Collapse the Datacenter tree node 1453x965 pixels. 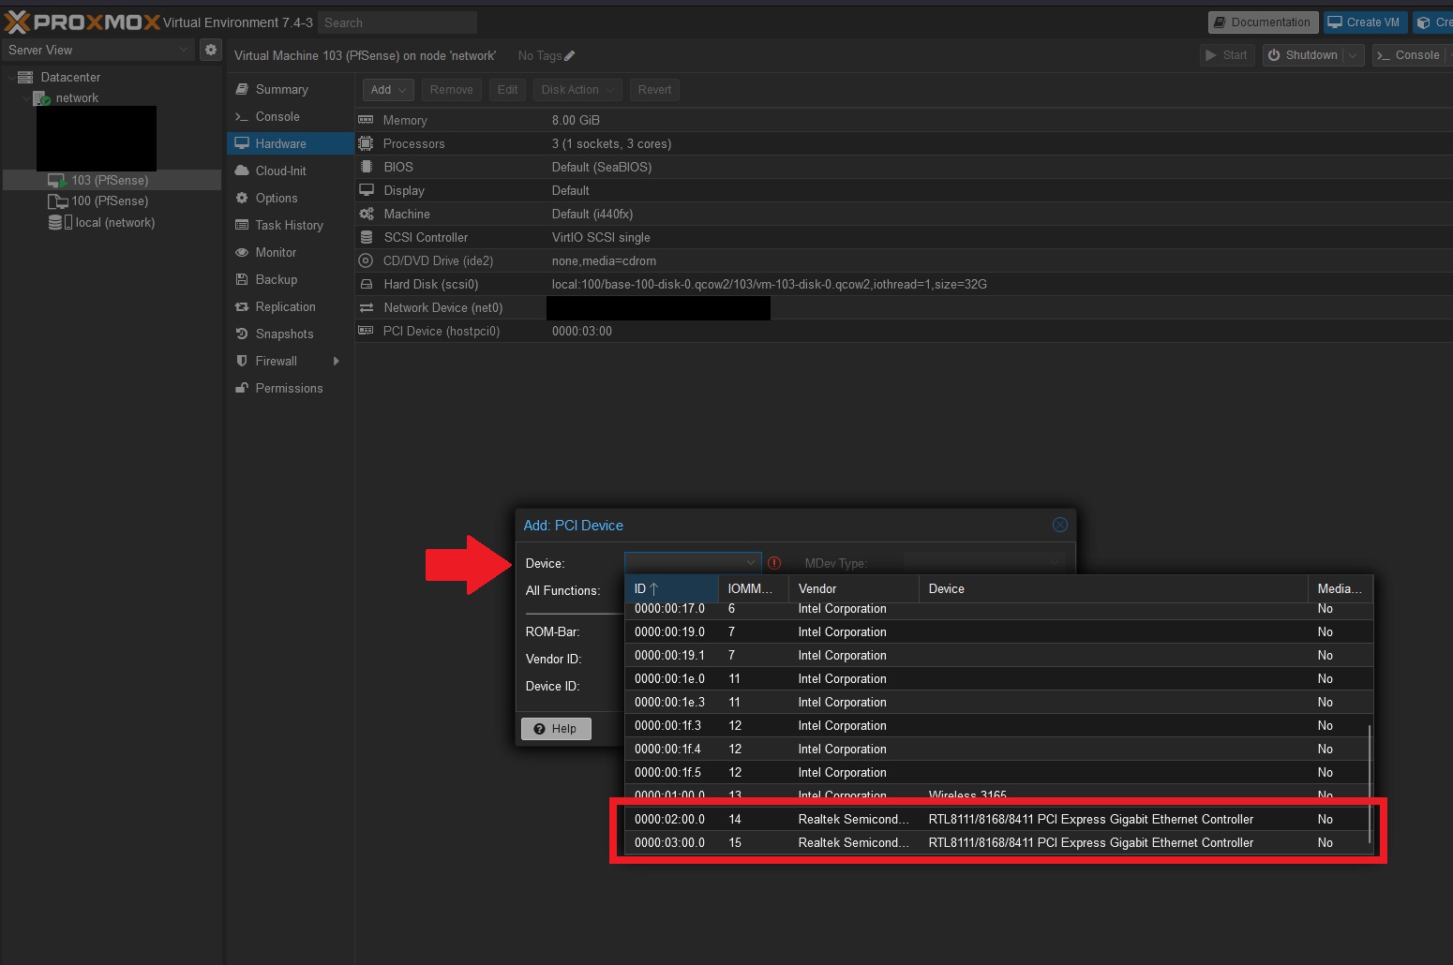point(10,77)
